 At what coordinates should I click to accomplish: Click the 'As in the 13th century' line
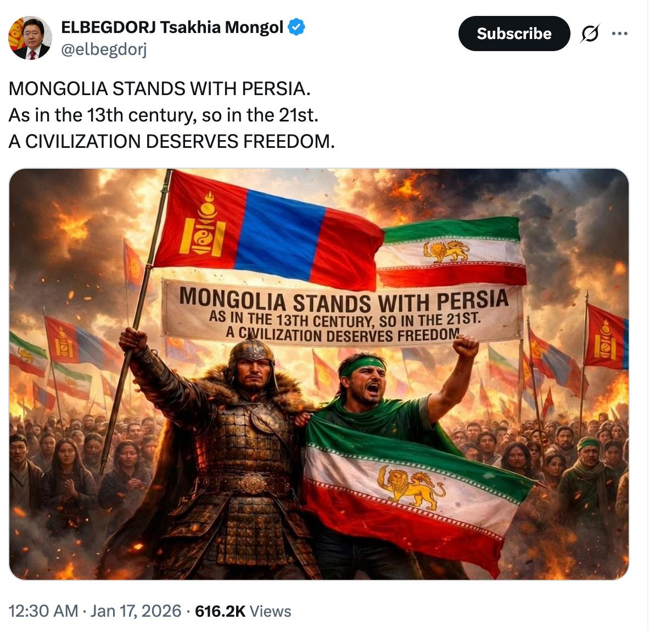pyautogui.click(x=164, y=115)
